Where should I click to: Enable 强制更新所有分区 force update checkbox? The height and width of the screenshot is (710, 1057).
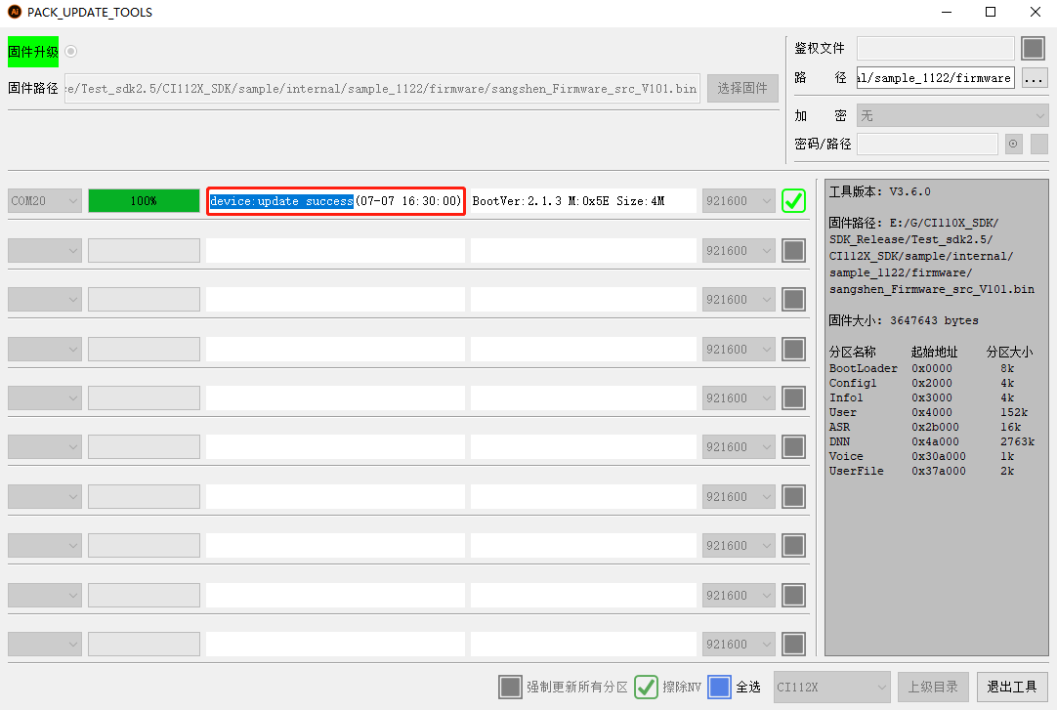coord(510,687)
